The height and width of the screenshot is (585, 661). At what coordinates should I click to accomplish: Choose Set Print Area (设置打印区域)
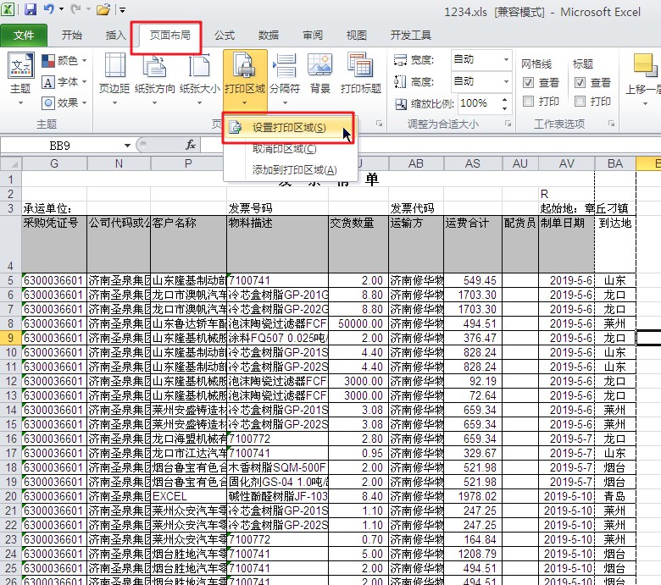(x=289, y=128)
